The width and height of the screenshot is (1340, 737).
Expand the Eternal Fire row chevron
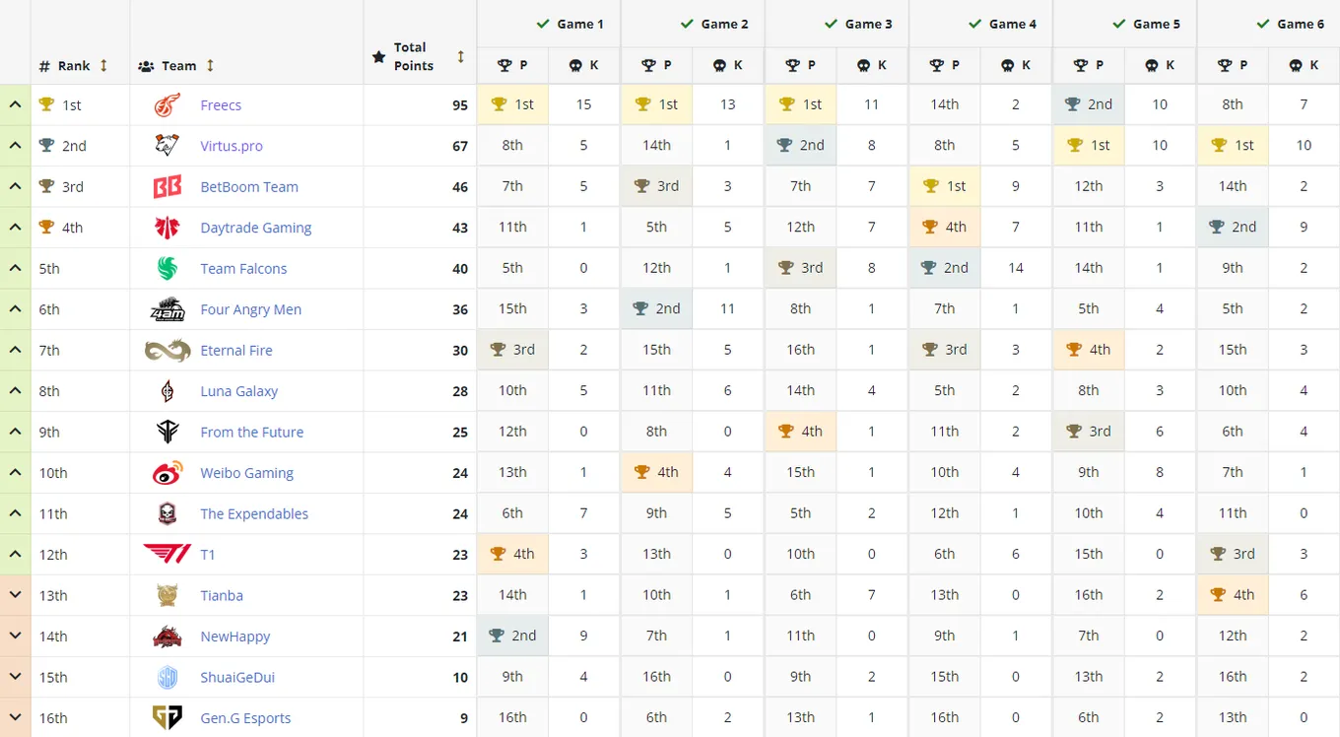tap(15, 350)
